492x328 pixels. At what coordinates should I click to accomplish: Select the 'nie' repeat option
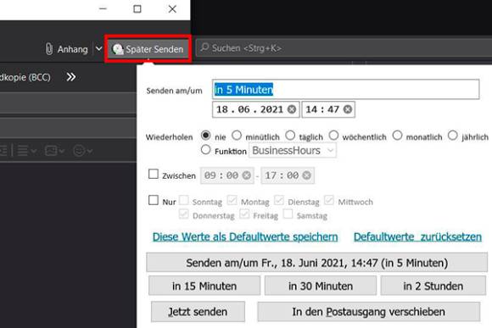[x=205, y=135]
